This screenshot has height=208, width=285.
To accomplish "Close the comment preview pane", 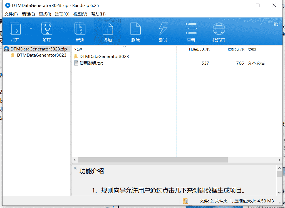I will [x=75, y=168].
